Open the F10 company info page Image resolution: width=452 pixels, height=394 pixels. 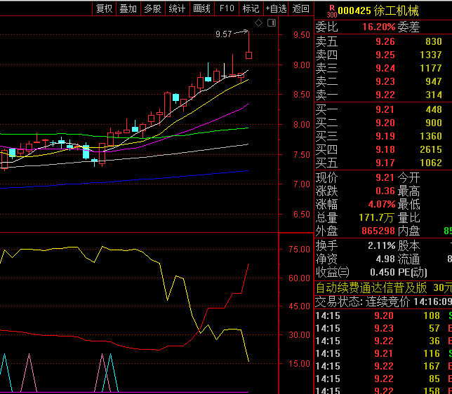coord(226,8)
